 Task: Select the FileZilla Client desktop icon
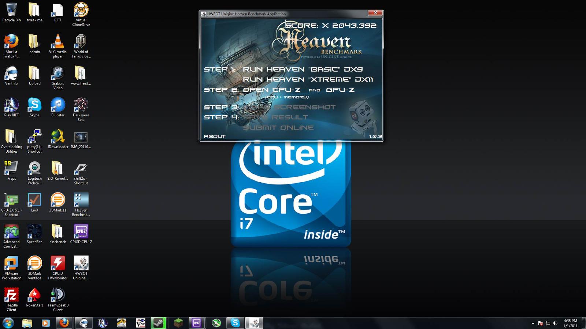tap(11, 300)
